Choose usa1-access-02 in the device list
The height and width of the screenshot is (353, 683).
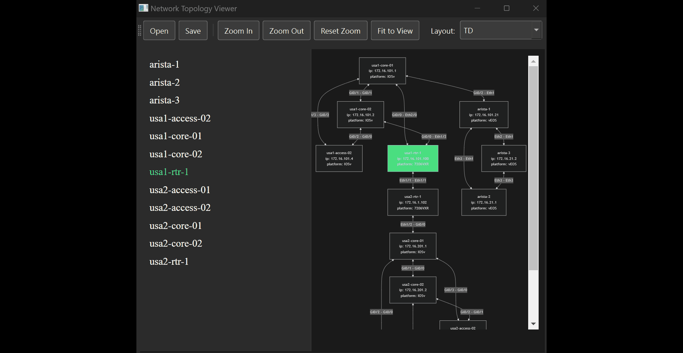tap(180, 118)
